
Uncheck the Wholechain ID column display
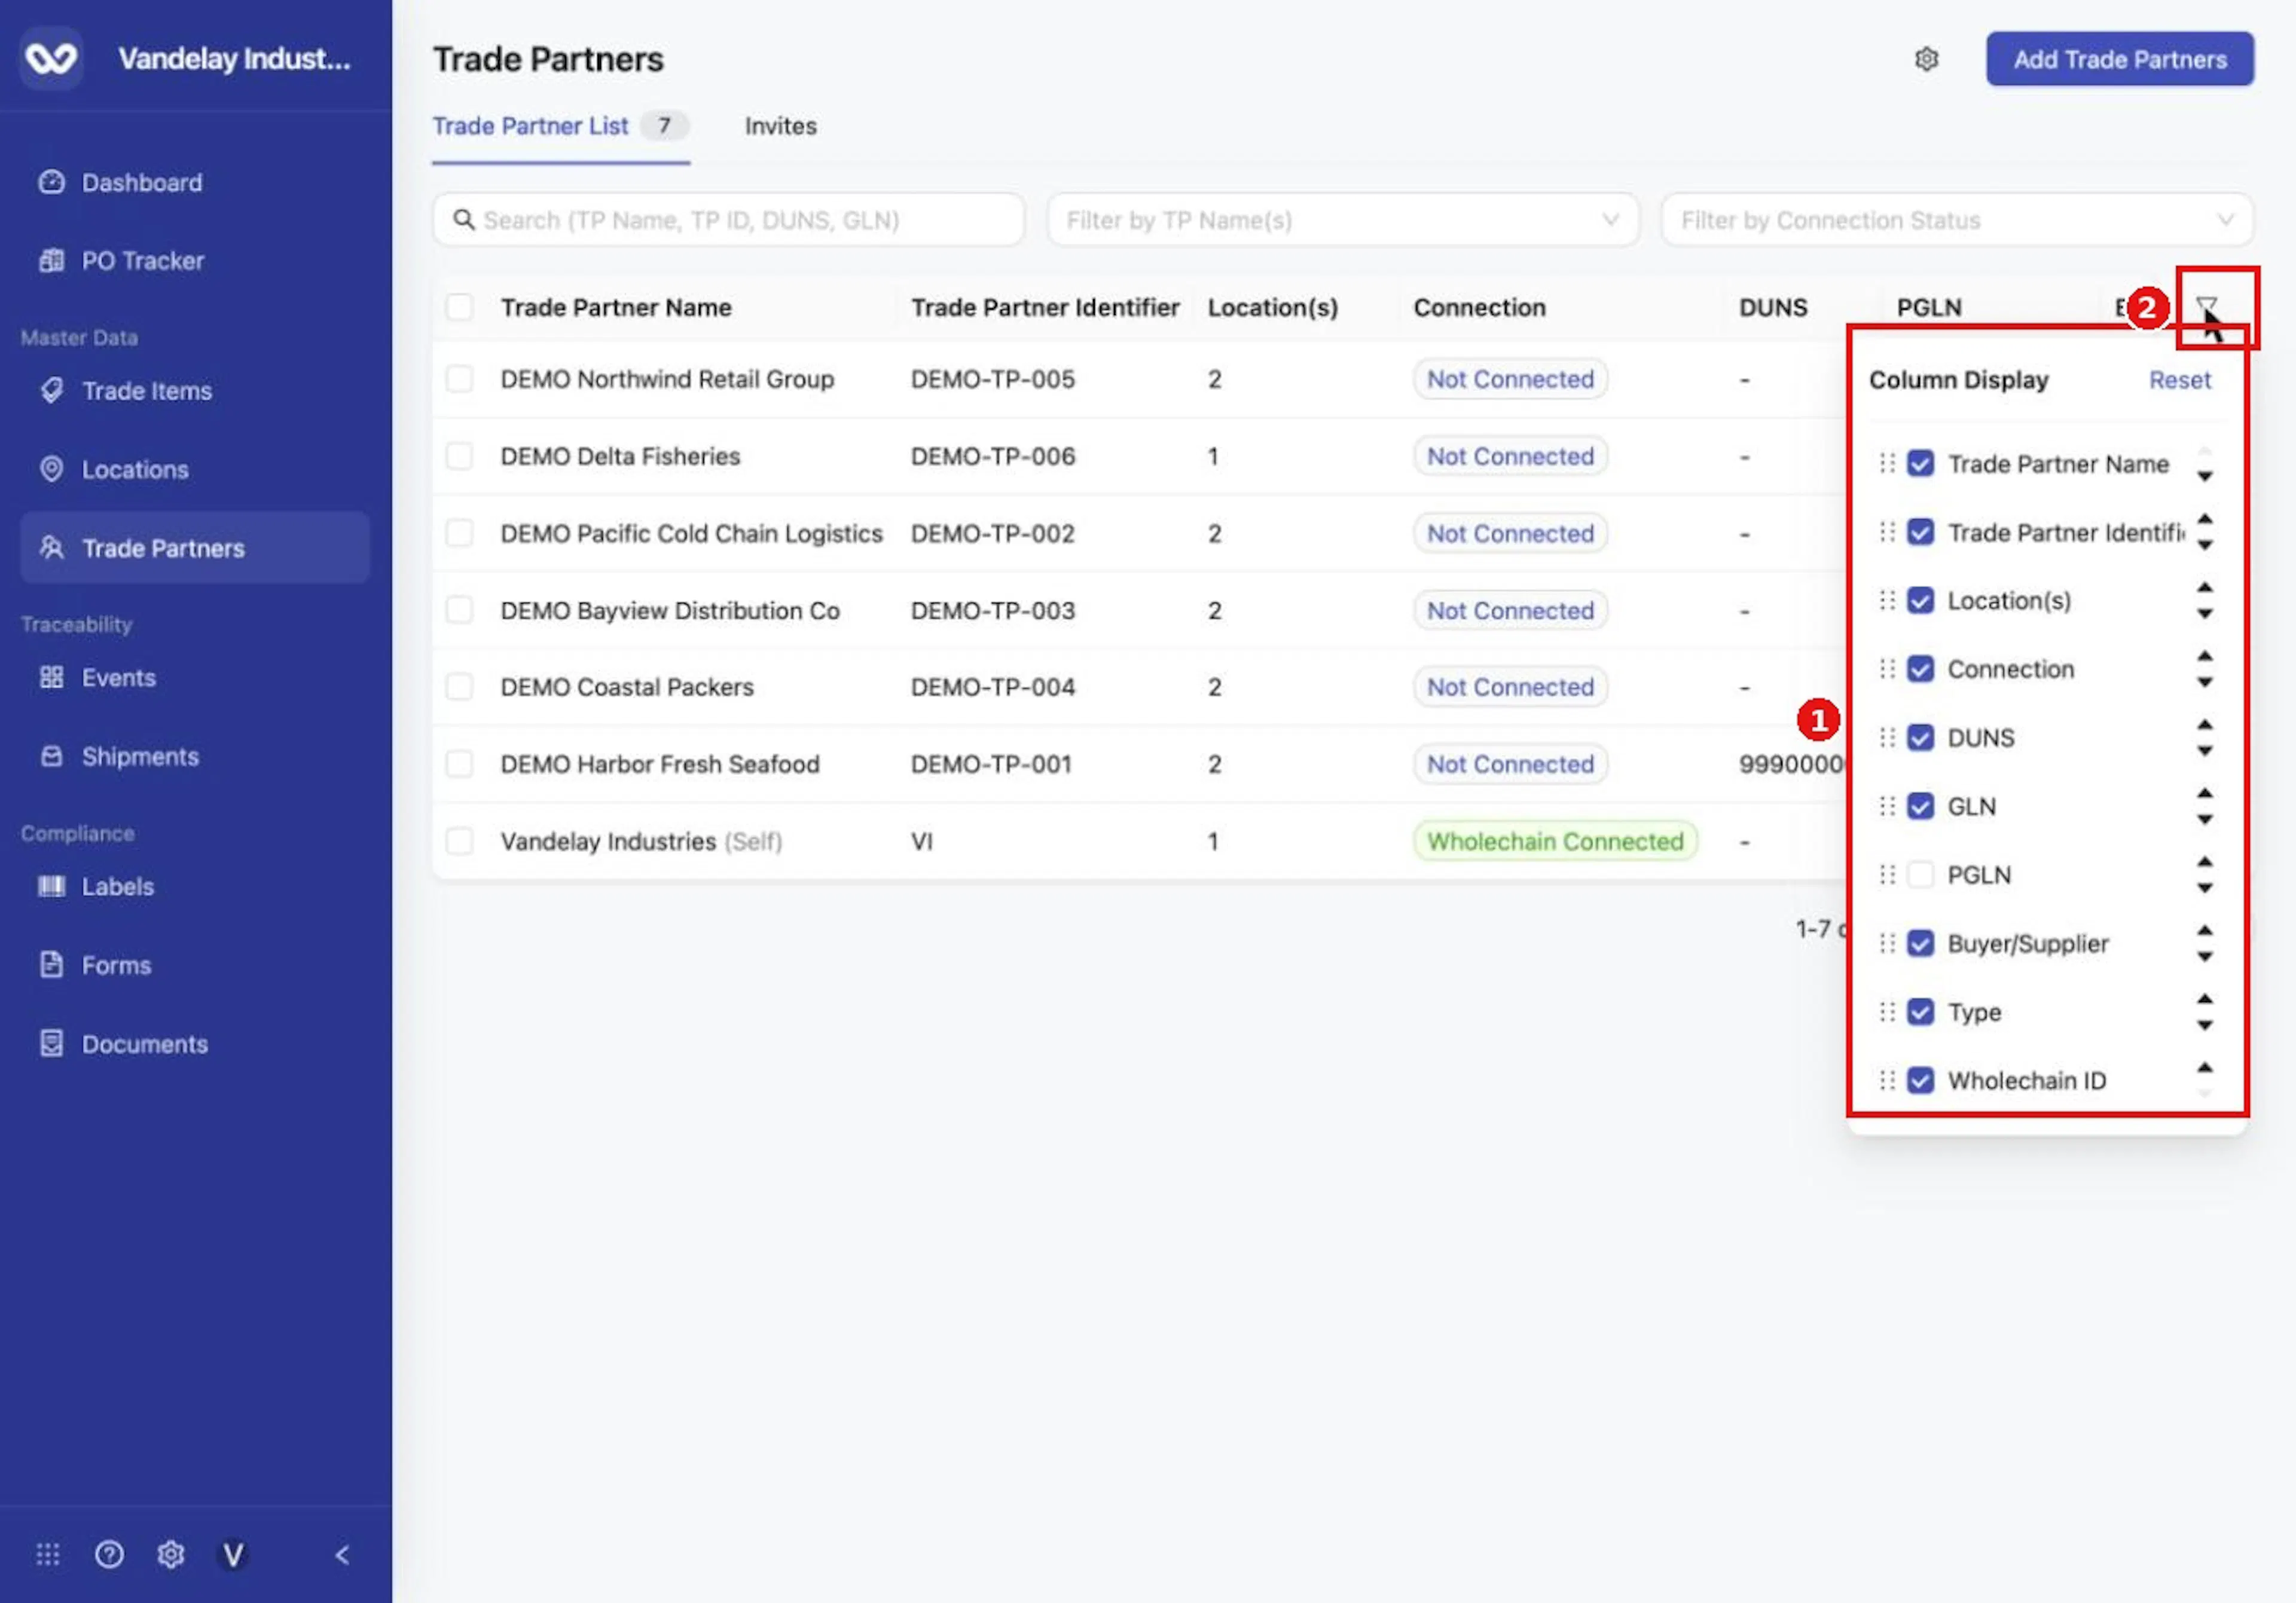point(1920,1079)
